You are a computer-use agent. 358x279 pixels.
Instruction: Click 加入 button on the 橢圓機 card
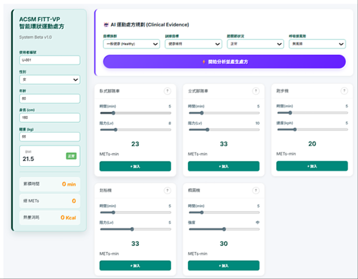pos(223,266)
